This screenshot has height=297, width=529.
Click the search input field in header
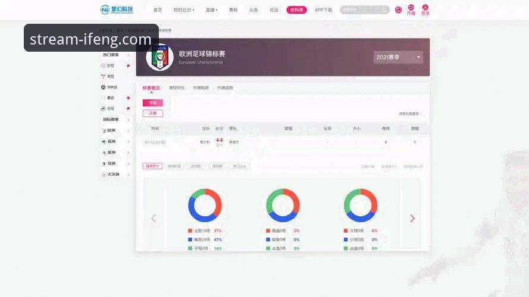[359, 10]
